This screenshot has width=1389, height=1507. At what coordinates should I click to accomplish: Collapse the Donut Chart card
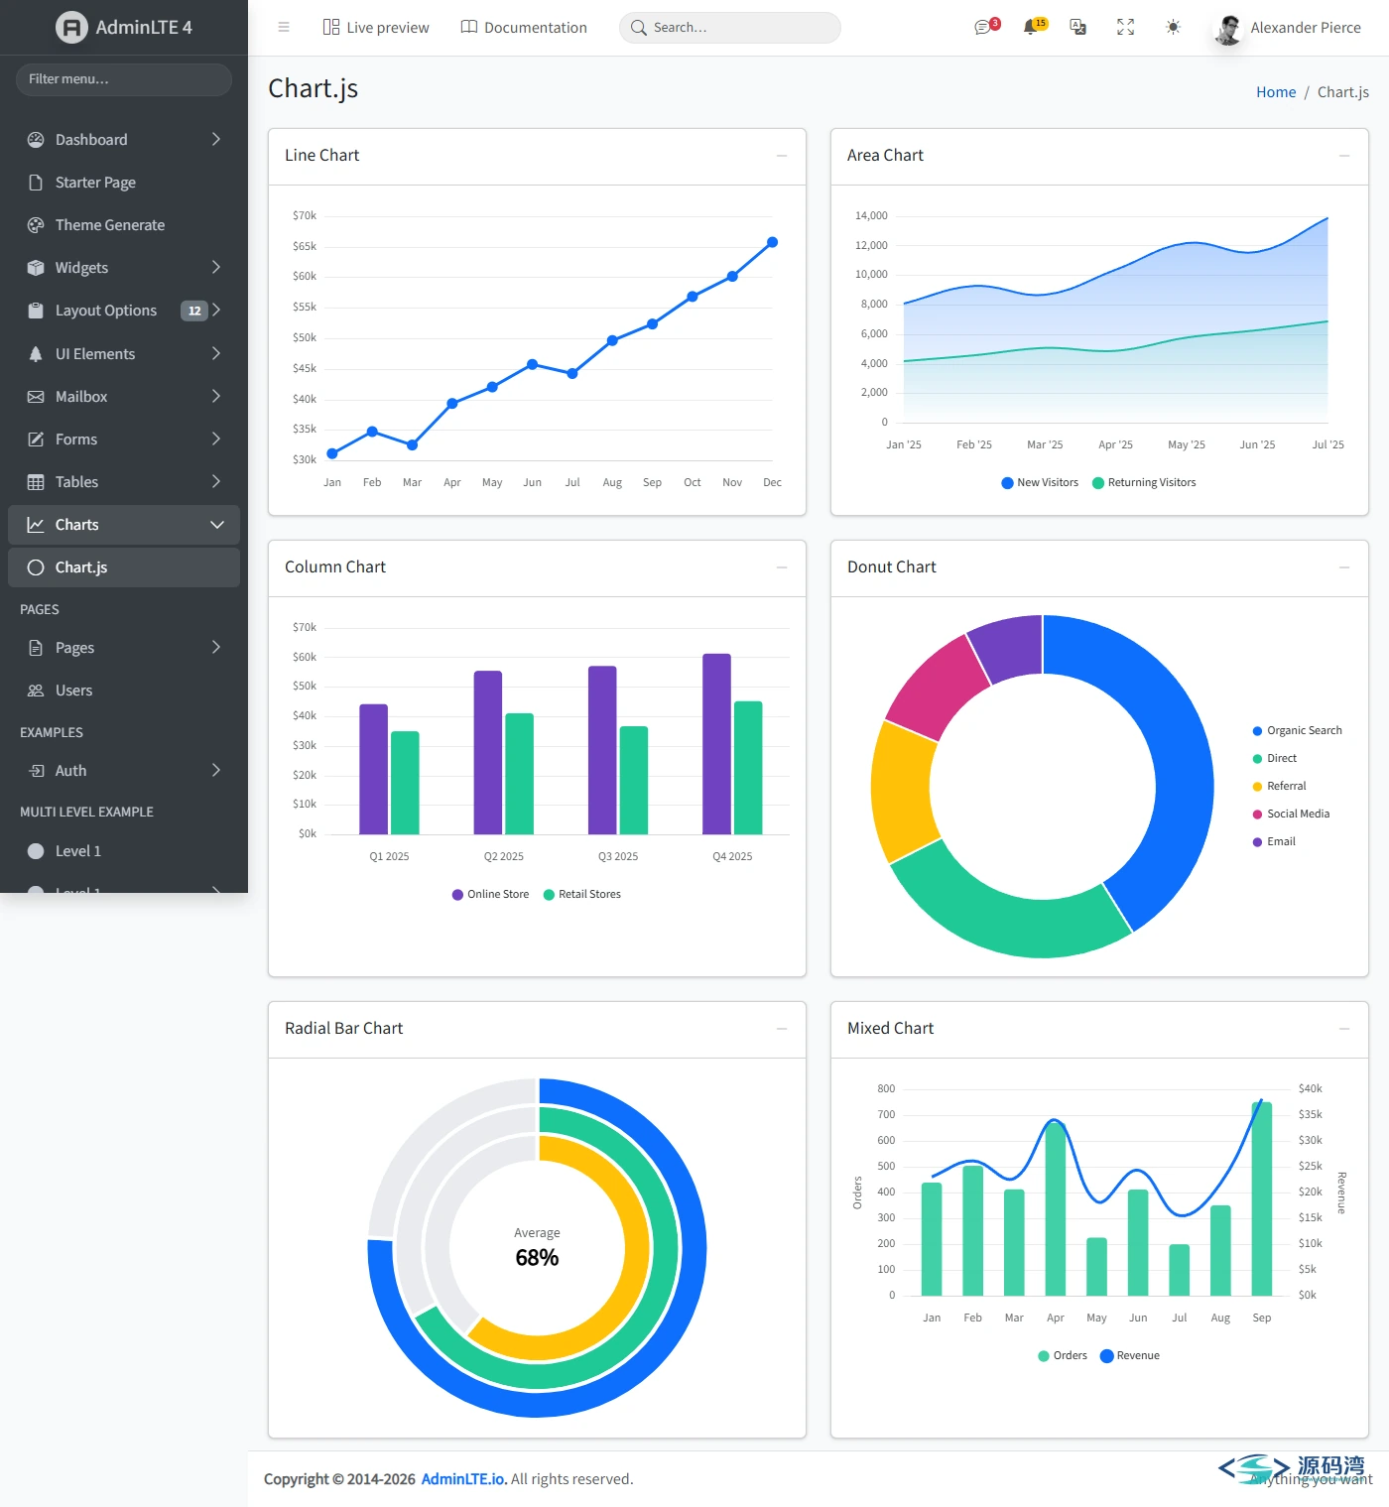click(1344, 567)
